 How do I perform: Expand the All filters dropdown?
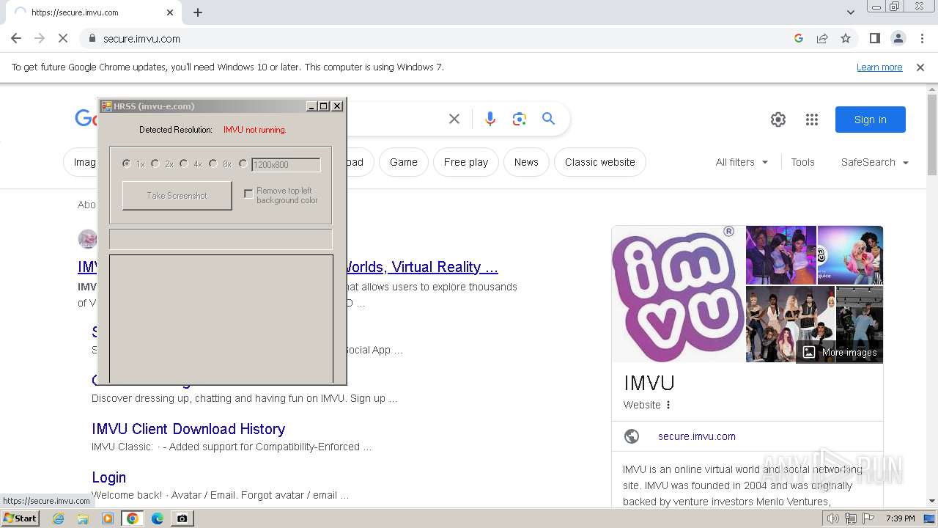pos(742,162)
